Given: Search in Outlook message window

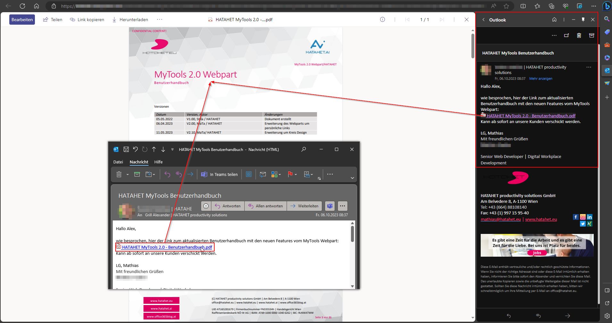Looking at the screenshot, I should [304, 149].
